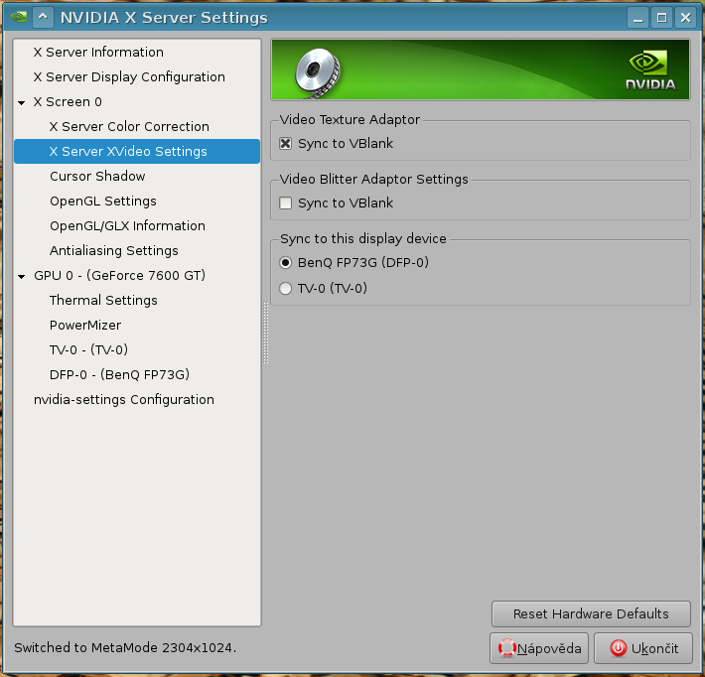This screenshot has width=705, height=677.
Task: Open X Server Color Correction settings
Action: click(129, 127)
